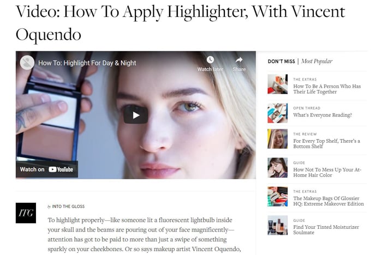Click the ITG black logo

(26, 213)
